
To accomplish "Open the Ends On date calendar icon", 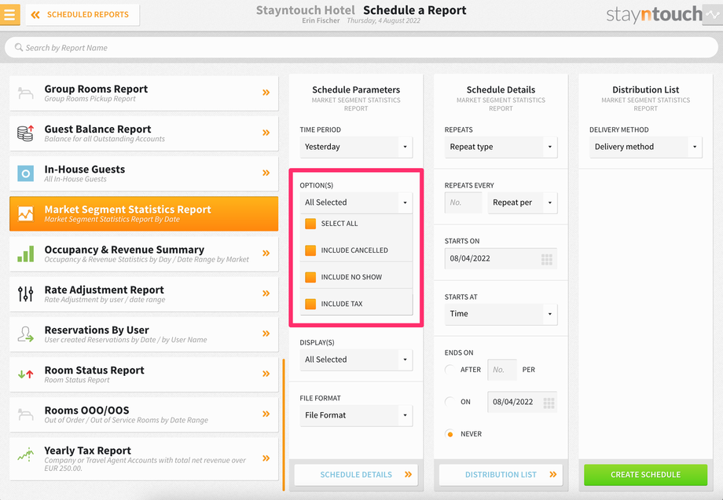I will (549, 403).
